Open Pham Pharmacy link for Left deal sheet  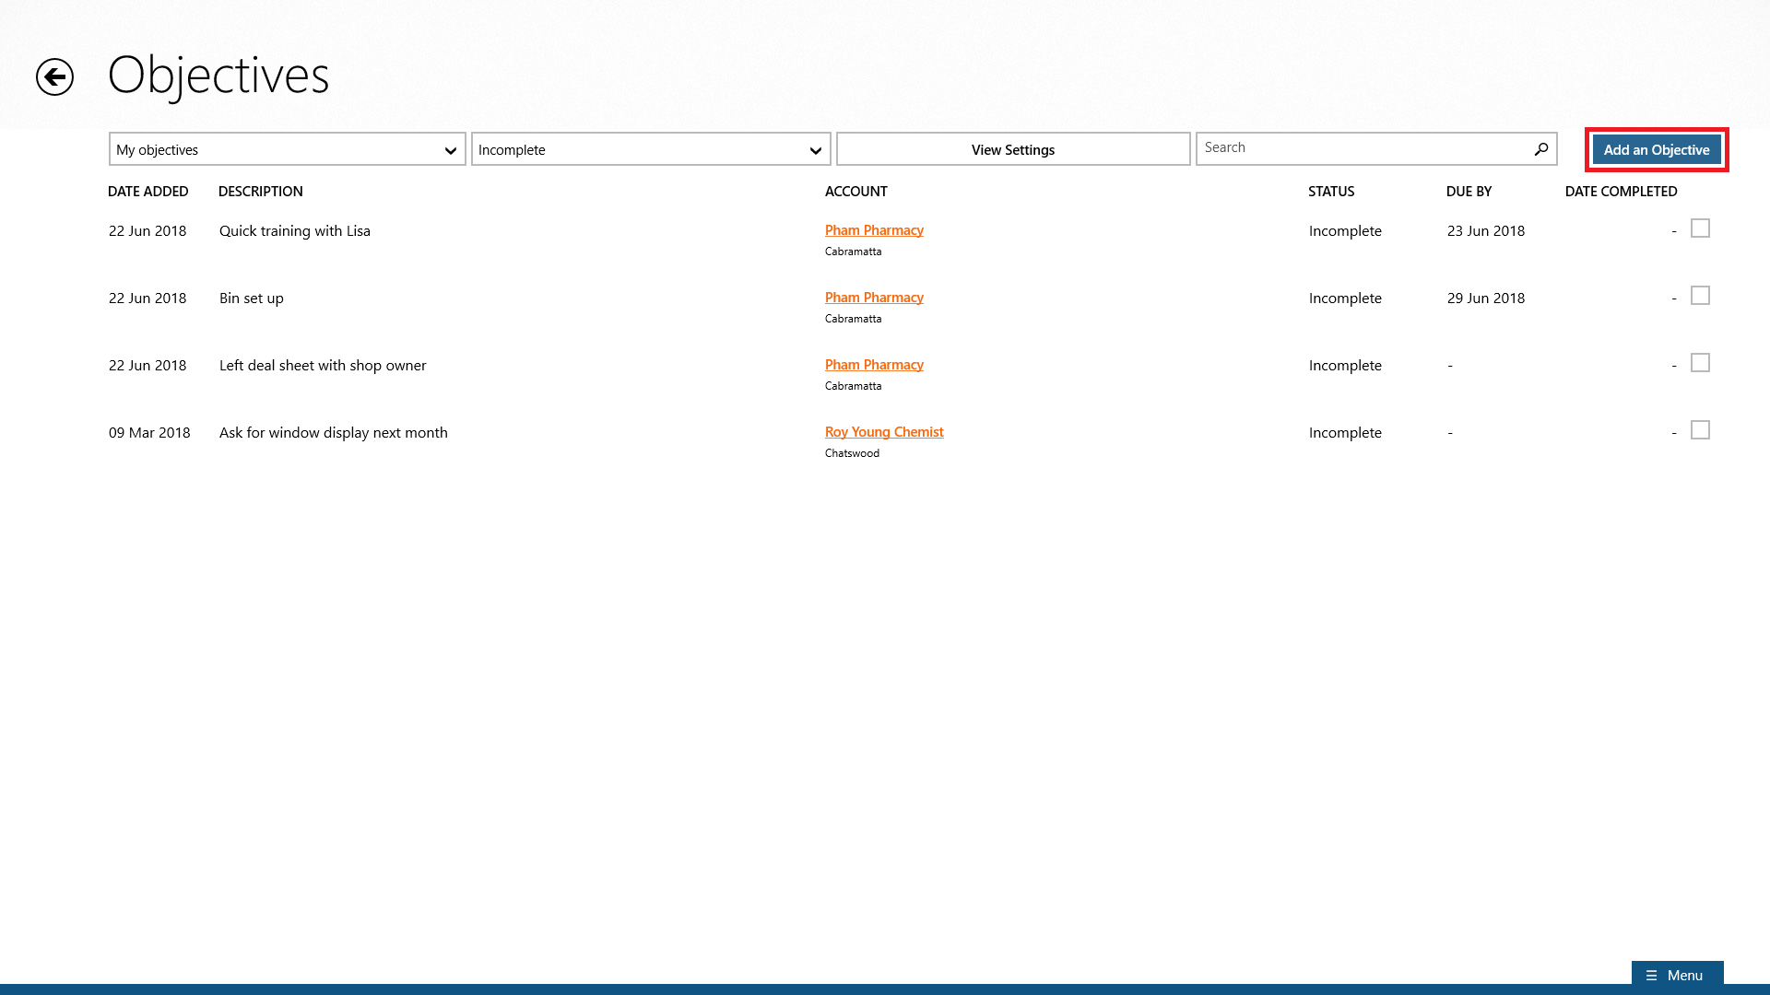pyautogui.click(x=873, y=365)
